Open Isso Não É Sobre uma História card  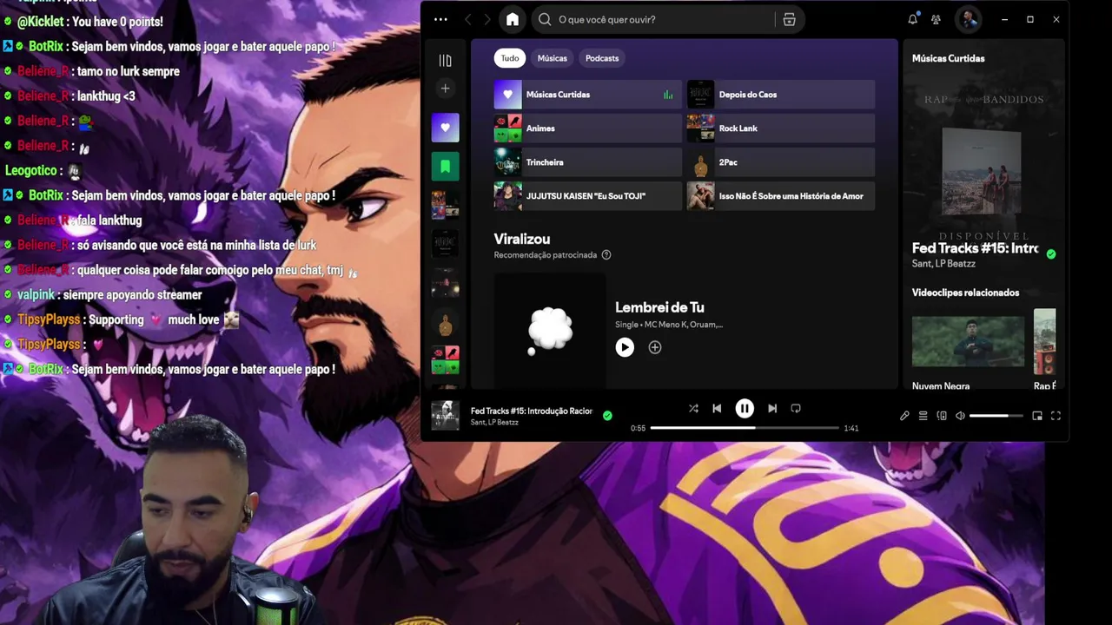tap(781, 196)
